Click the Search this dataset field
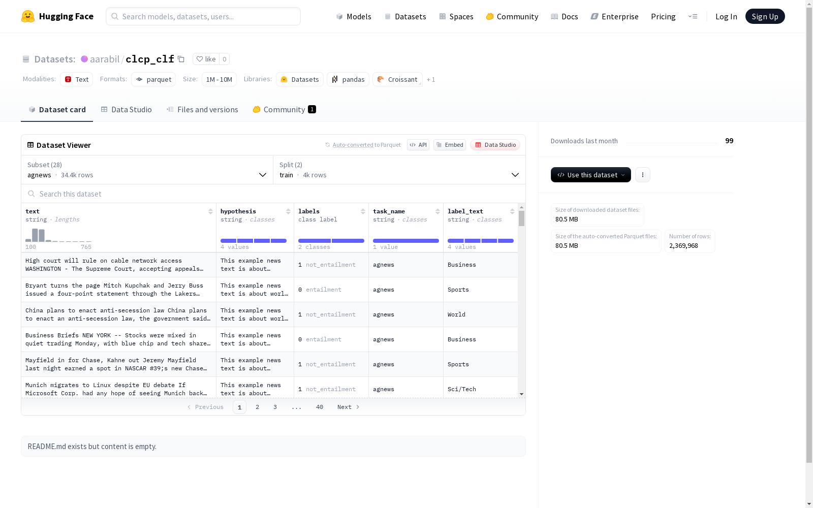The image size is (813, 508). pyautogui.click(x=273, y=194)
